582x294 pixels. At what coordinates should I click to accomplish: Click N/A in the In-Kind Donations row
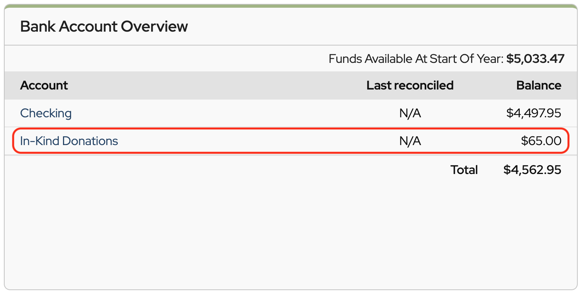click(410, 141)
